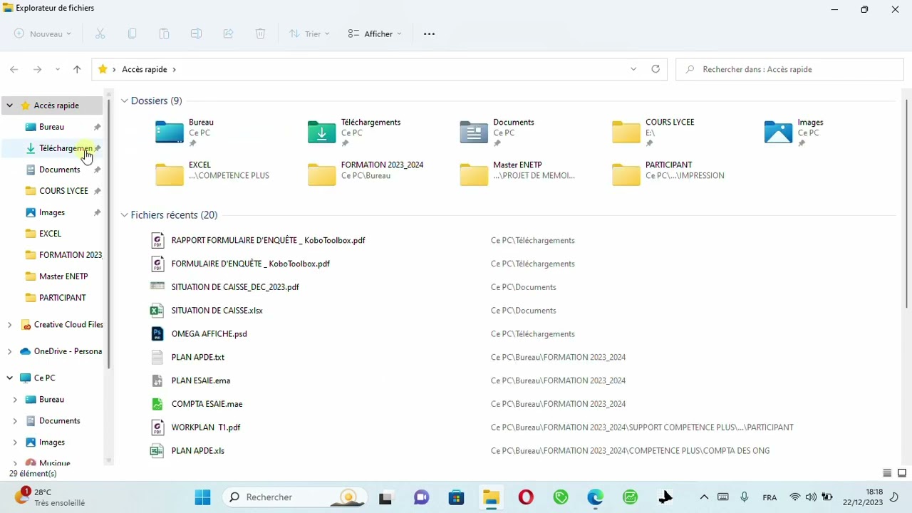Click the Back navigation arrow
This screenshot has height=513, width=912.
14,69
